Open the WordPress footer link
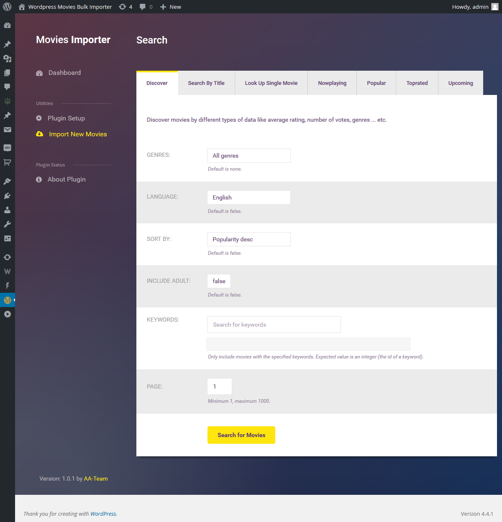Viewport: 502px width, 522px height. pyautogui.click(x=103, y=514)
